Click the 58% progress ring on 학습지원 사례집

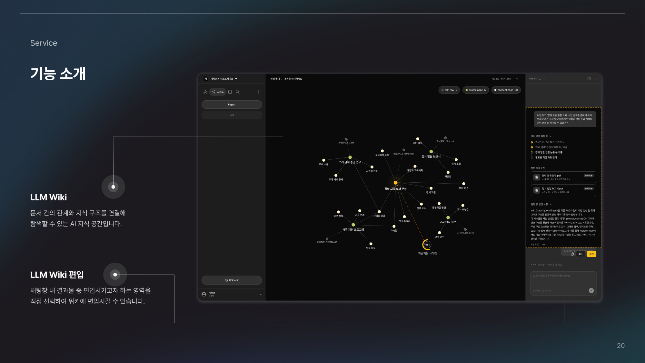coord(427,245)
